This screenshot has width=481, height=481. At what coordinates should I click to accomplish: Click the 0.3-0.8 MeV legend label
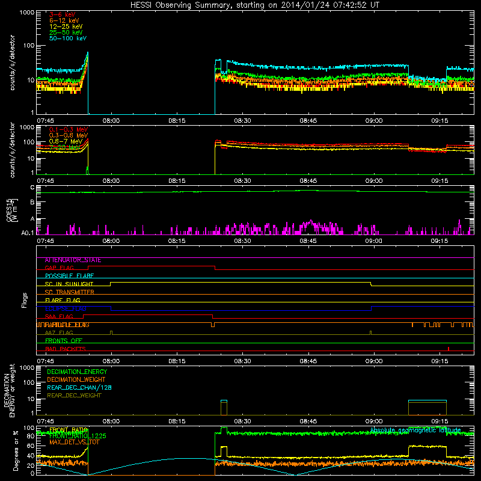point(69,135)
